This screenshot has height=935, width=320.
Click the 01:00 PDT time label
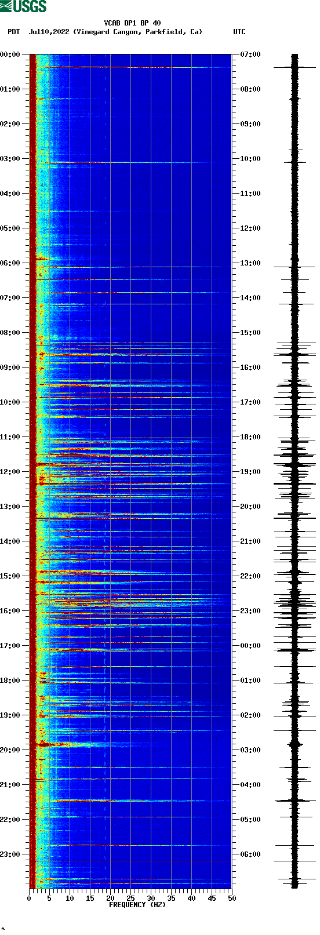10,89
